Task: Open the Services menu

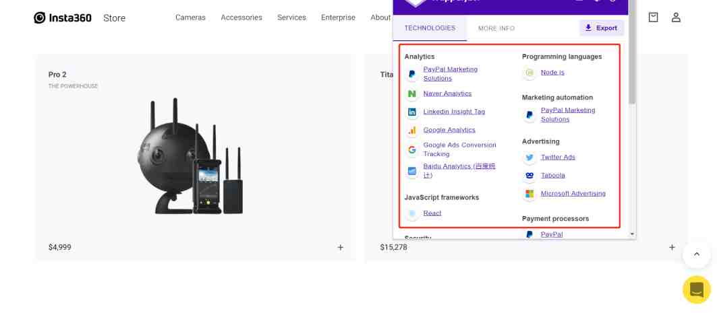Action: point(292,18)
